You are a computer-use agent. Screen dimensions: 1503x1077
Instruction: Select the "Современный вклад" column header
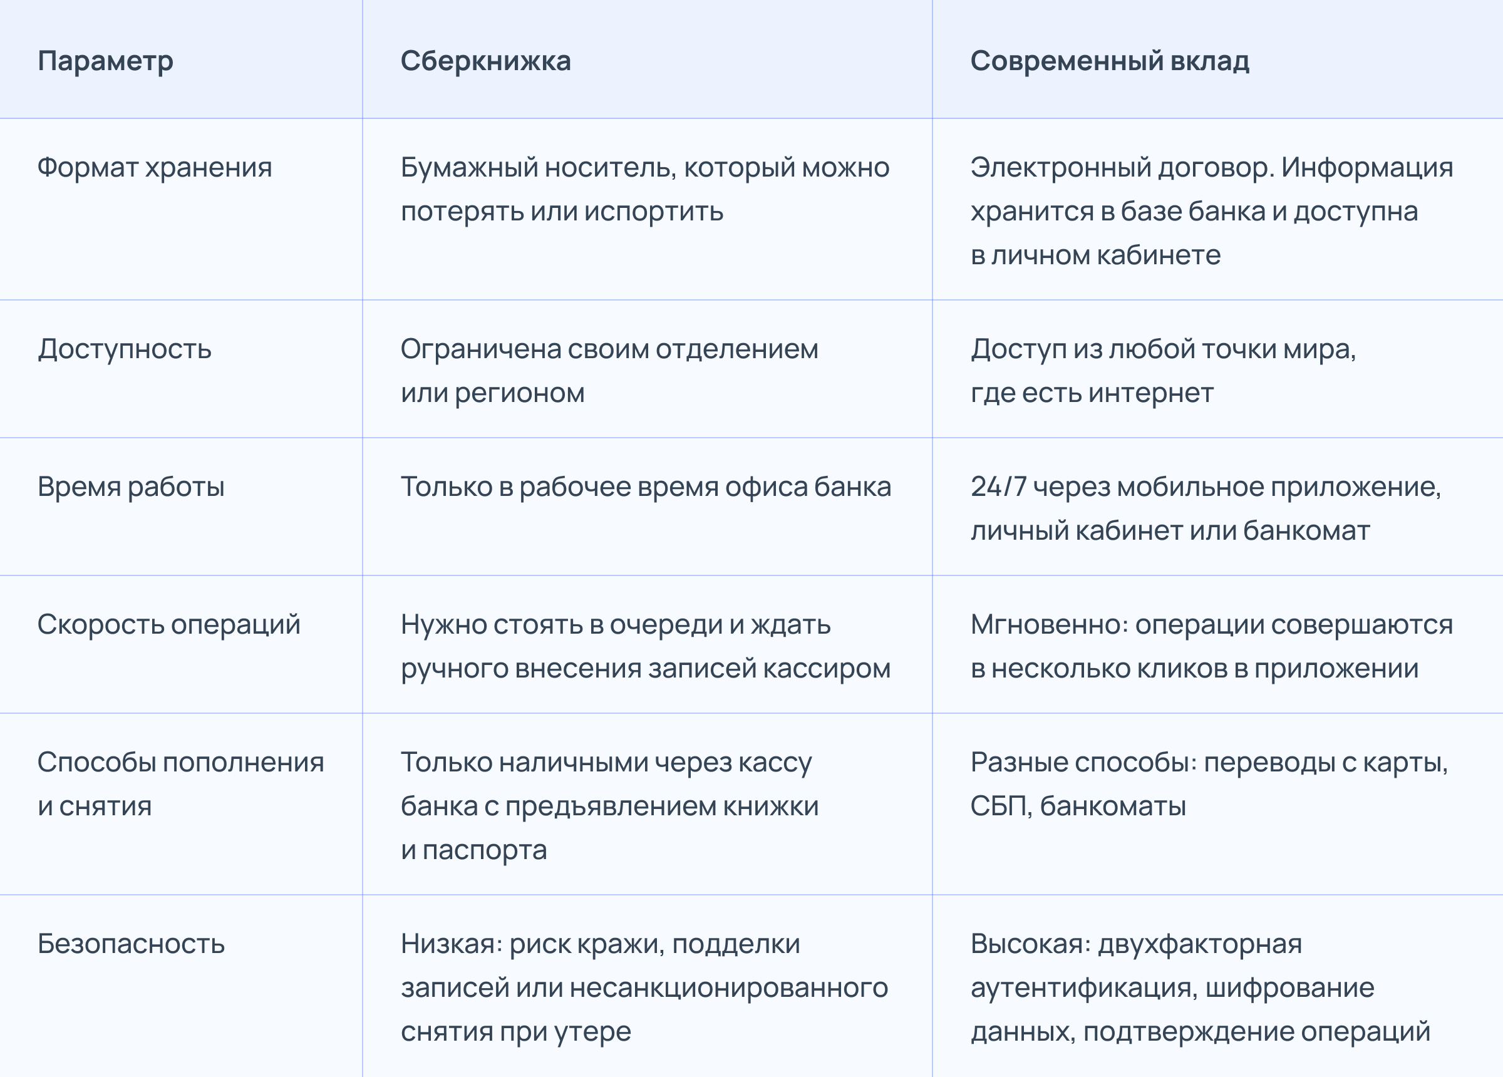tap(1109, 61)
